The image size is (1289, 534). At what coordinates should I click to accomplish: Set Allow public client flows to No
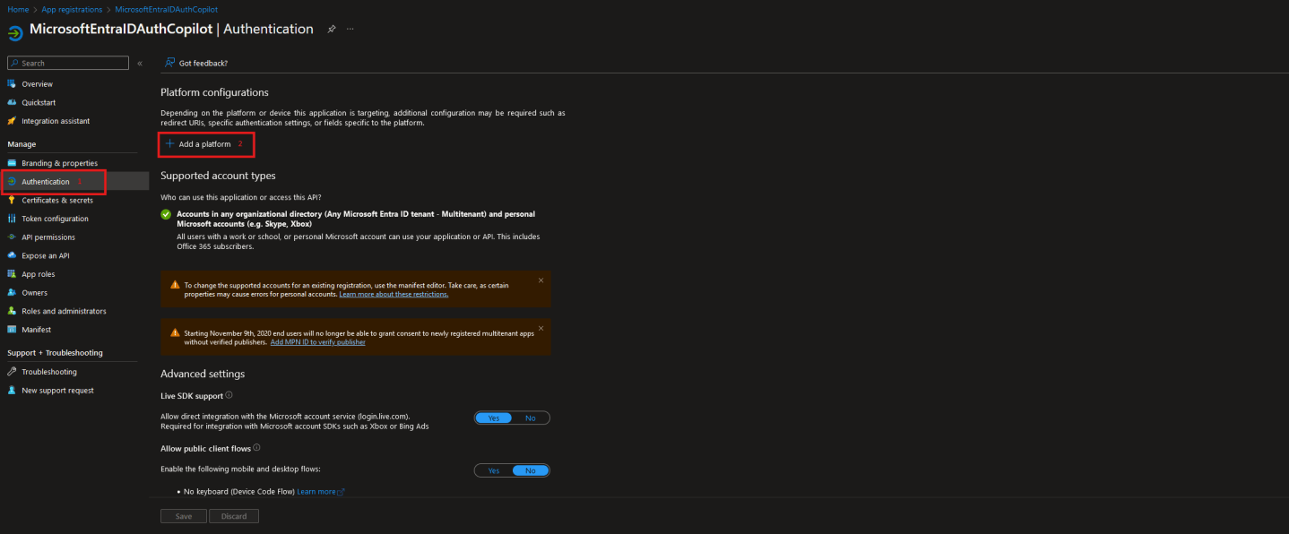coord(531,470)
